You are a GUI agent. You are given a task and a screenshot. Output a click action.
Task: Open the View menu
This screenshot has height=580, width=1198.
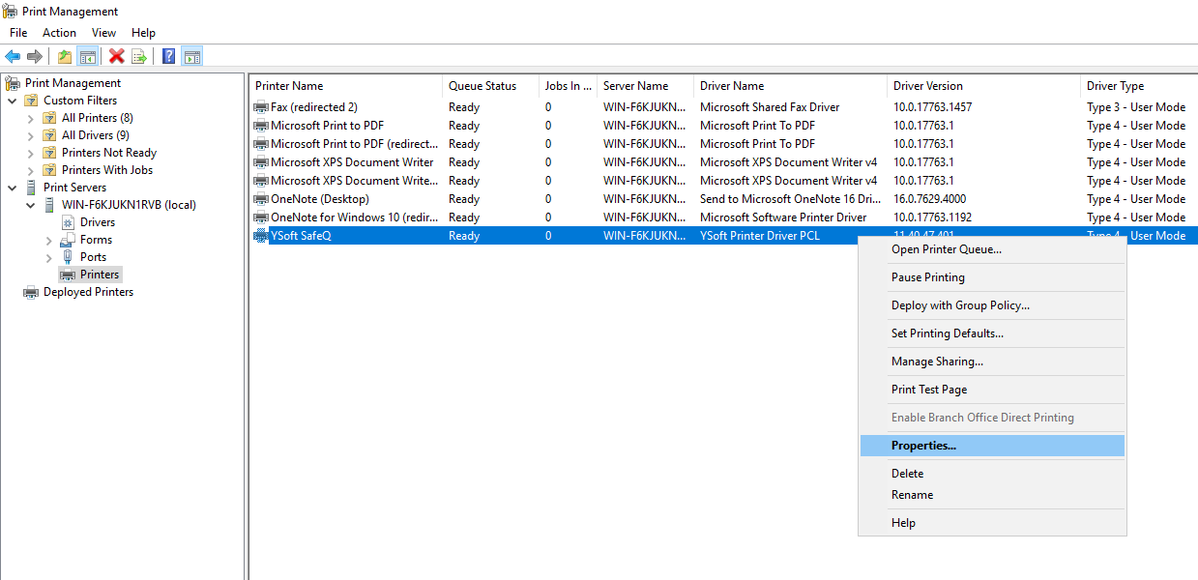click(x=103, y=32)
